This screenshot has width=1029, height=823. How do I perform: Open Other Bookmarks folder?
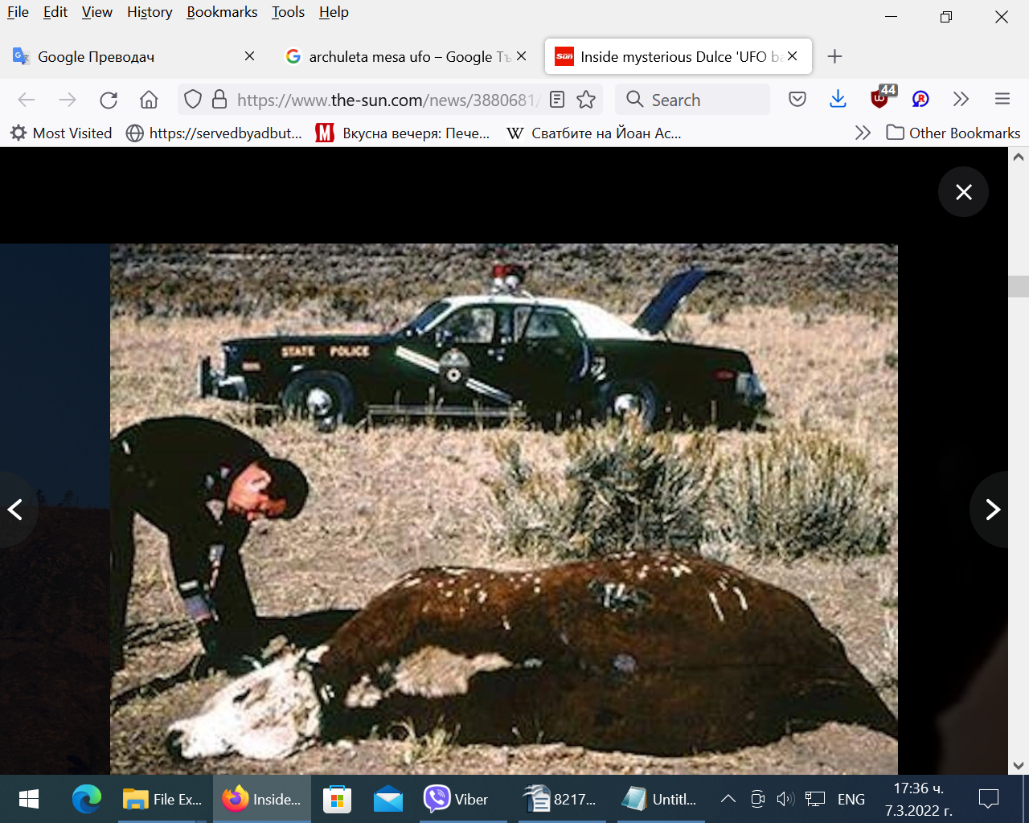(953, 133)
